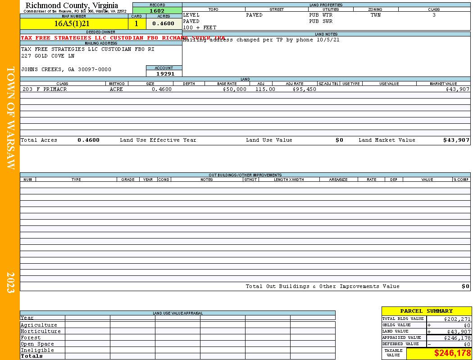The width and height of the screenshot is (473, 360).
Task: Click the Horticulture row label
Action: [x=41, y=331]
